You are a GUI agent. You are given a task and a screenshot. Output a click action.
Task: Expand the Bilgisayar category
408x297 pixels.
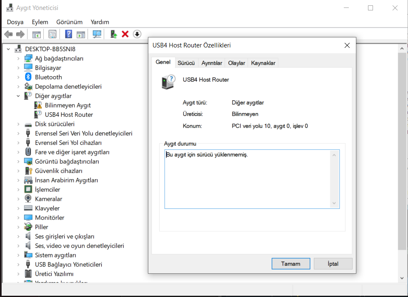18,68
